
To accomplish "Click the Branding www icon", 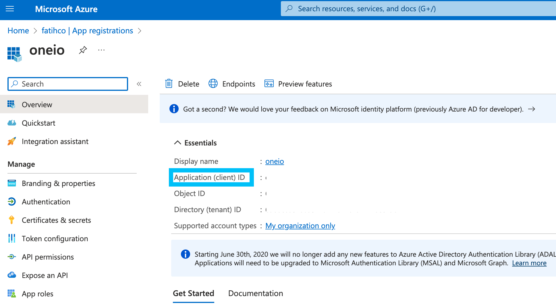I will [x=12, y=183].
